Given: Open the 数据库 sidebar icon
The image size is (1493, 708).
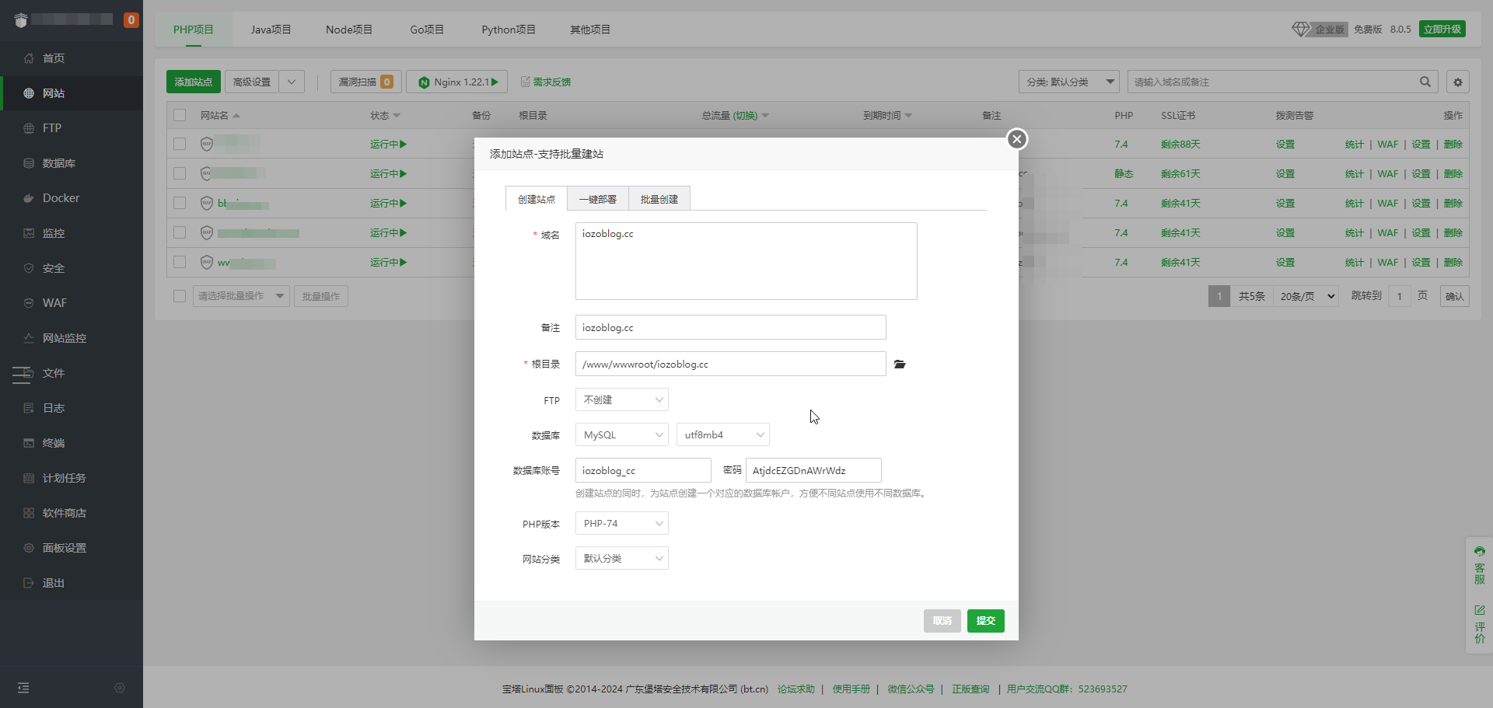Looking at the screenshot, I should click(29, 163).
